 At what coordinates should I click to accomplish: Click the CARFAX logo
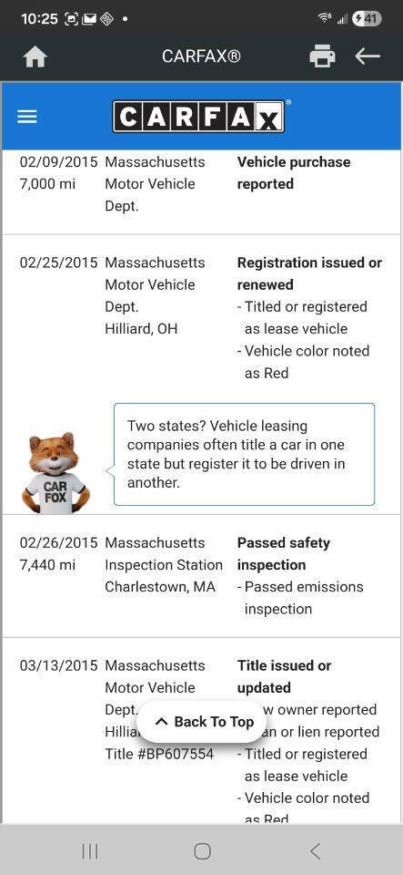point(199,116)
